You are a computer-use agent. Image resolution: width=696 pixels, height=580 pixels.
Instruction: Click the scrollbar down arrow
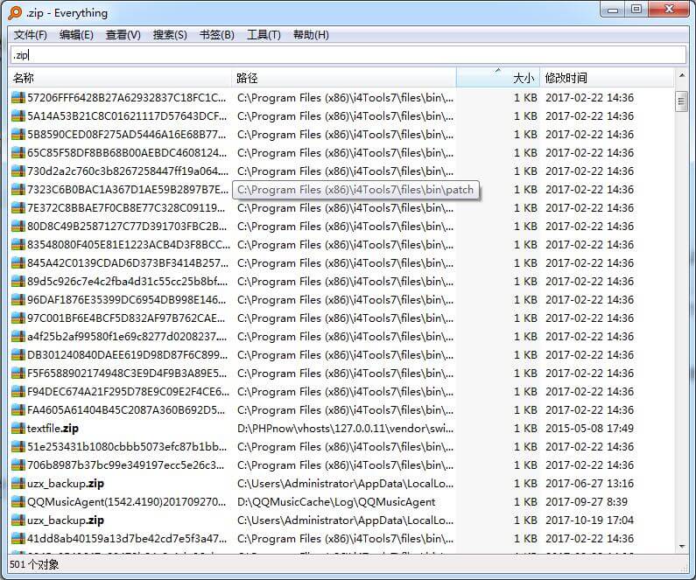click(681, 546)
